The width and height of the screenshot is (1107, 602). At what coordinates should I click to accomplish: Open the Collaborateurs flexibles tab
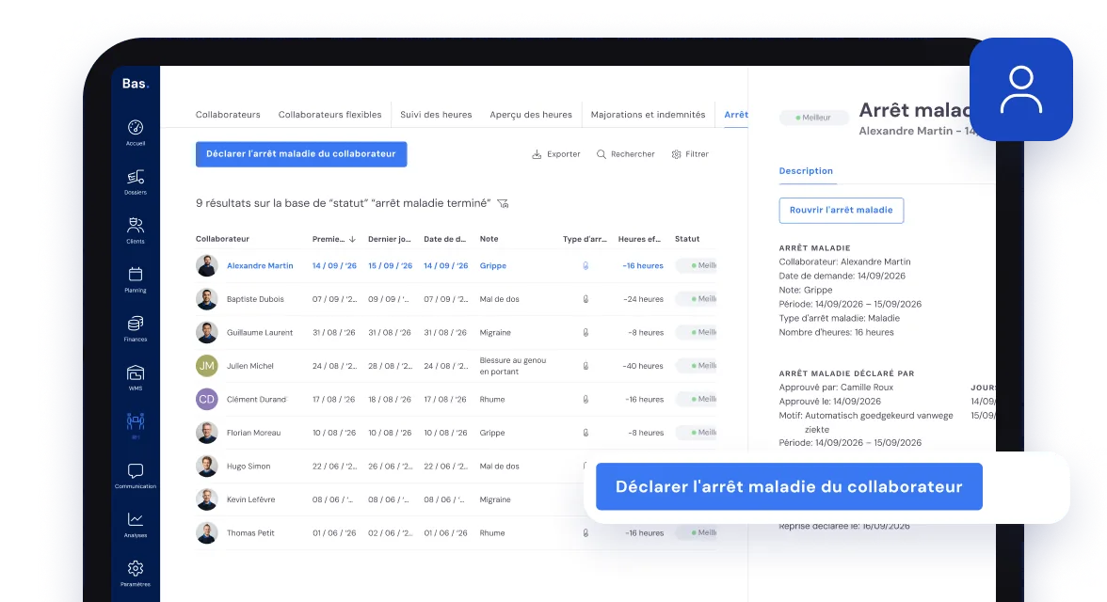[x=329, y=115]
